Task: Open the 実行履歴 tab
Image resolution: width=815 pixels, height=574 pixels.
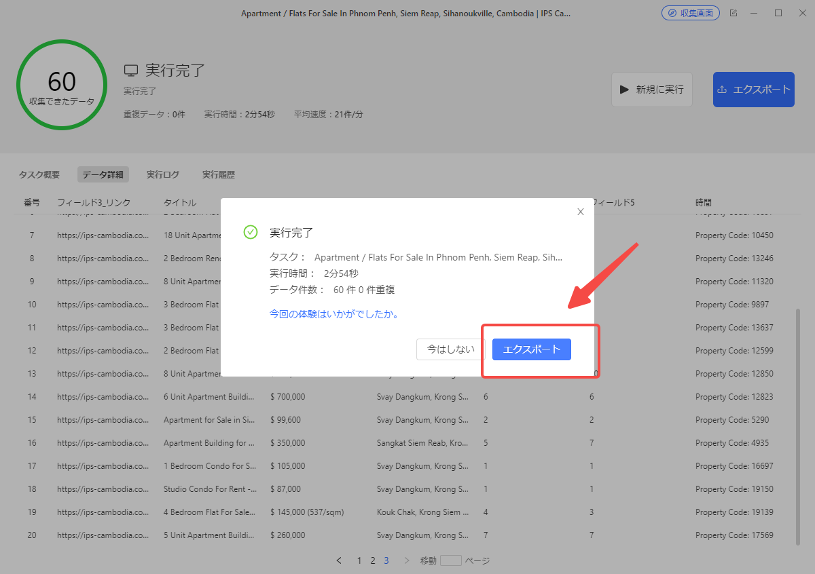Action: tap(218, 174)
